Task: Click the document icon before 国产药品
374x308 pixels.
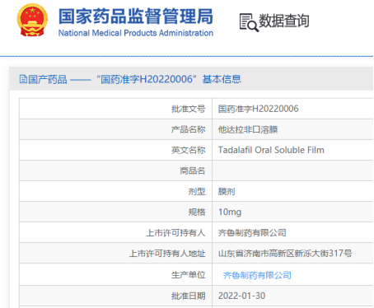Action: point(23,79)
